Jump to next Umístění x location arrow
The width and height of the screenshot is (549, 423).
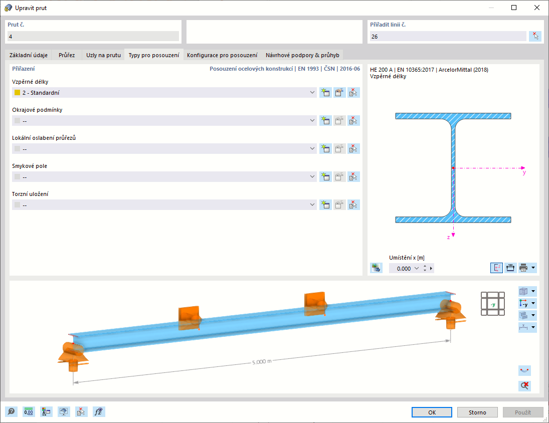tap(431, 268)
